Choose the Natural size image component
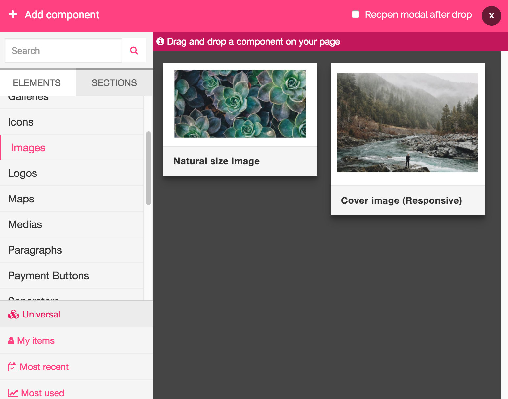508x399 pixels. pyautogui.click(x=240, y=119)
